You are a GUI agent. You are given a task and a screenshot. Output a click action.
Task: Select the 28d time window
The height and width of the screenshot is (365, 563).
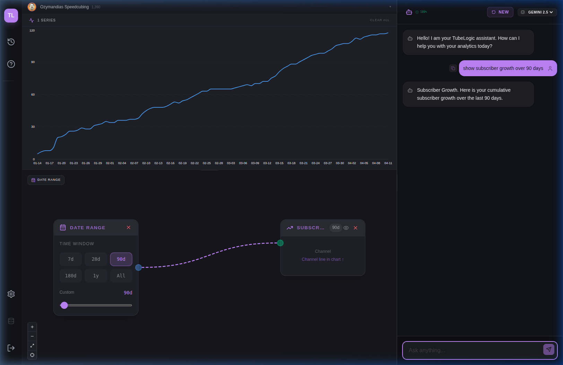(x=96, y=259)
